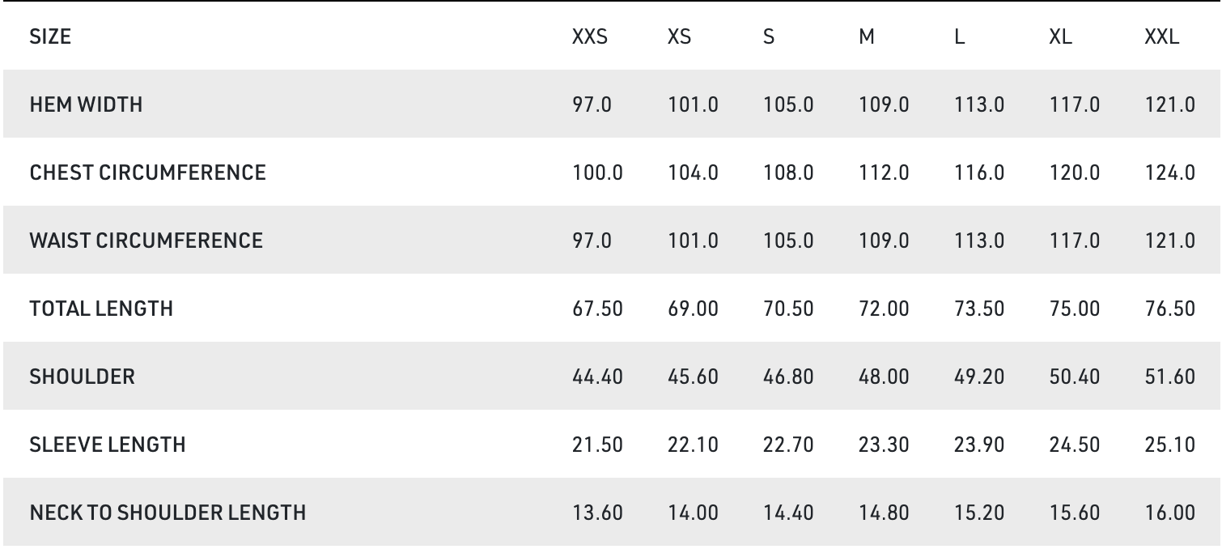Screen dimensions: 1222x549
Task: Click shoulder value 44.40 for XXS
Action: pos(597,377)
